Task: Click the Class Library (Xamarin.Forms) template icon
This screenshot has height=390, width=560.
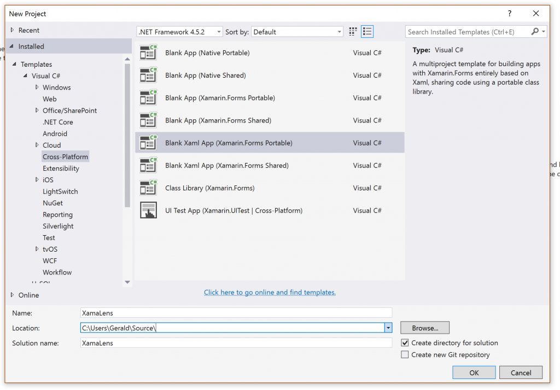Action: (x=148, y=188)
